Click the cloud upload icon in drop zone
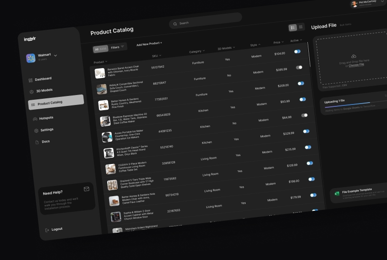The image size is (387, 260). click(x=353, y=56)
